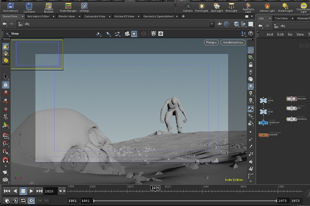The image size is (310, 206).
Task: Toggle the display flag on character node
Action: (295, 99)
